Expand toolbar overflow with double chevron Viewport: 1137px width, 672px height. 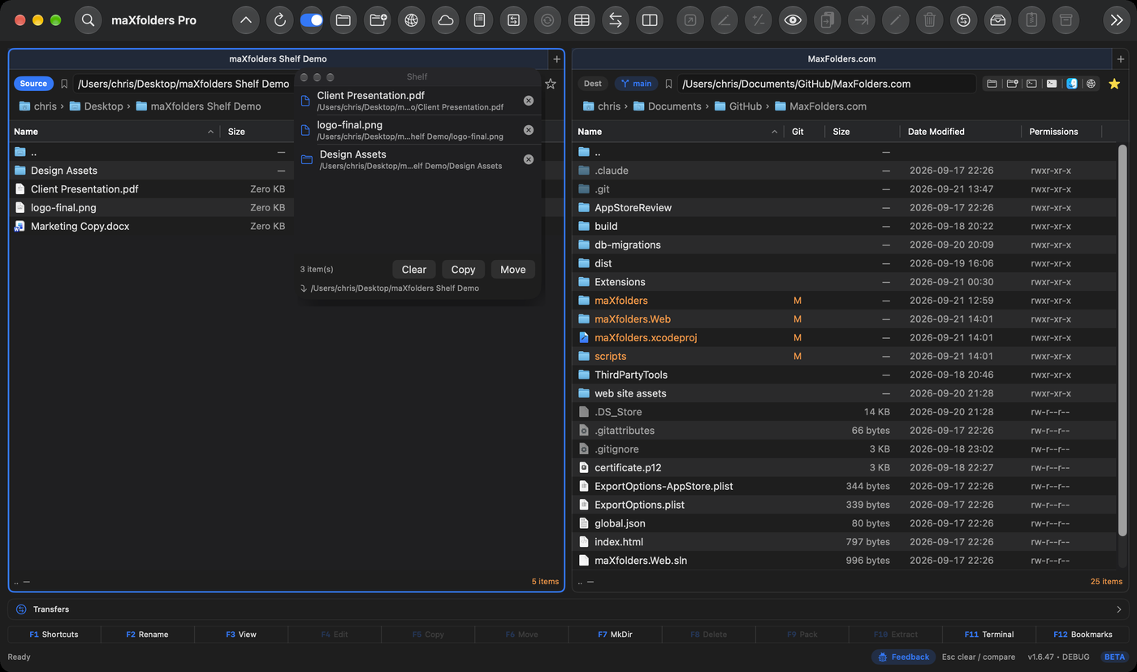(1117, 20)
